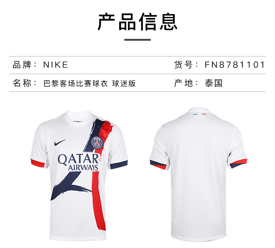Click the French flag tag on back collar
The width and height of the screenshot is (275, 248).
click(199, 114)
